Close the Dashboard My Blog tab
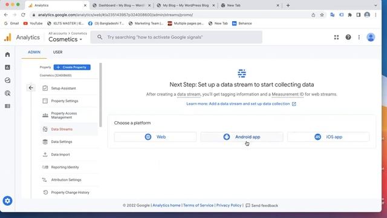 149,5
